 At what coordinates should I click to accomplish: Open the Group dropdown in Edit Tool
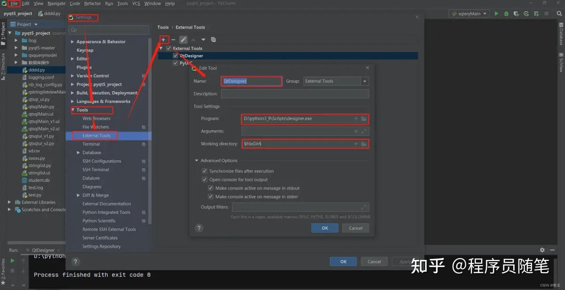364,81
